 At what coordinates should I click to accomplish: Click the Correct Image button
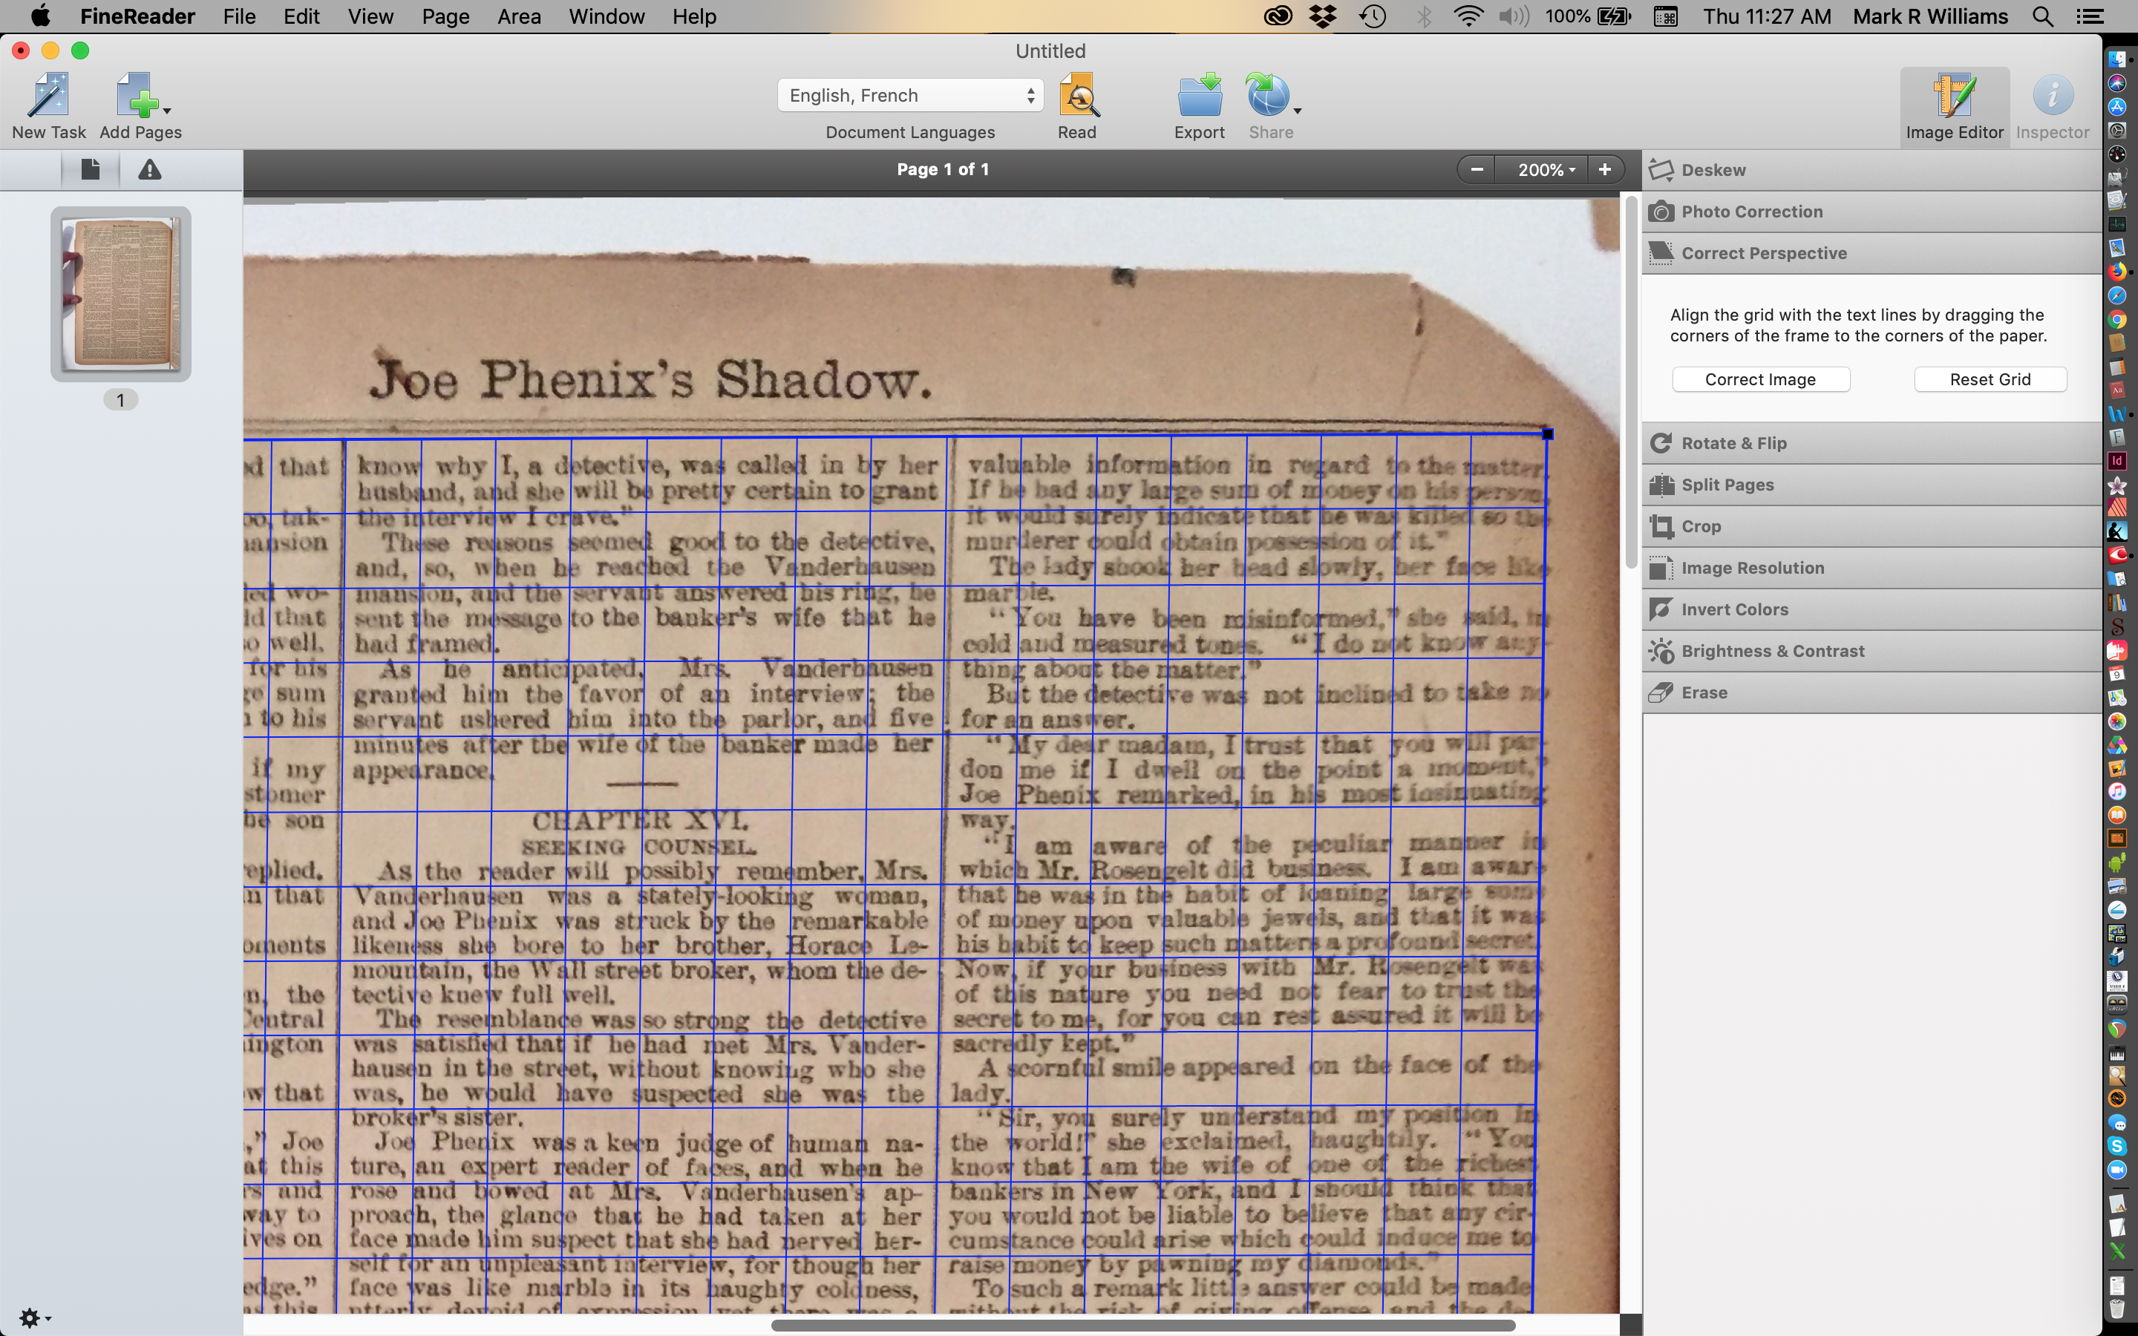pyautogui.click(x=1760, y=379)
